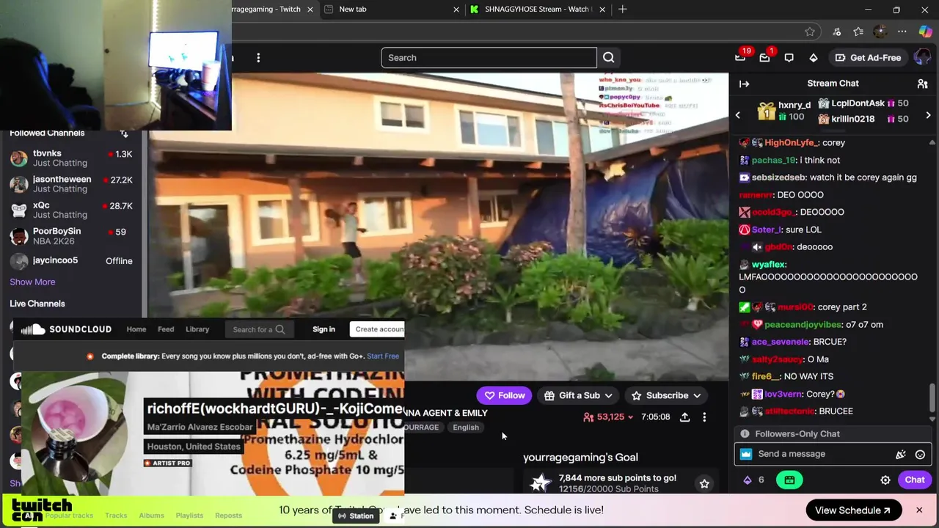
Task: Open SoundCloud Playlists tab
Action: [189, 516]
